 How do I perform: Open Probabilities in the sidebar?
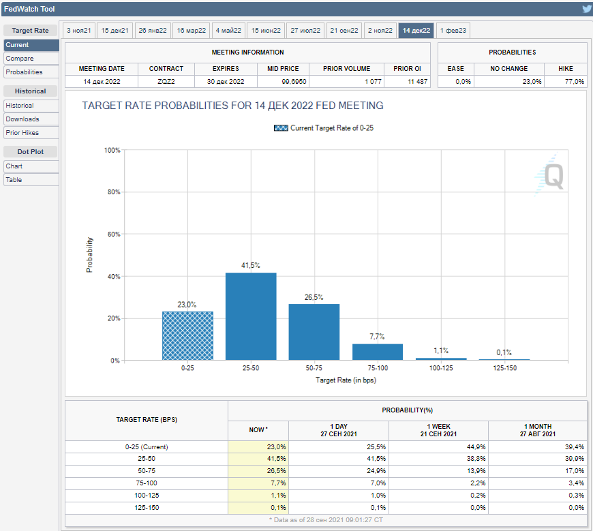click(31, 72)
